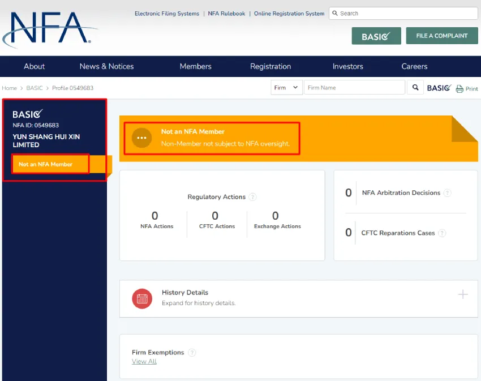Viewport: 481px width, 381px height.
Task: Click the Firm Name search magnifier button
Action: pyautogui.click(x=415, y=88)
